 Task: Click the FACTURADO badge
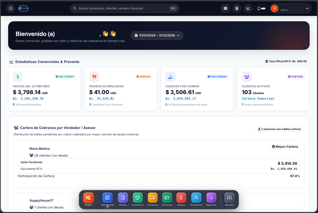coord(65,76)
